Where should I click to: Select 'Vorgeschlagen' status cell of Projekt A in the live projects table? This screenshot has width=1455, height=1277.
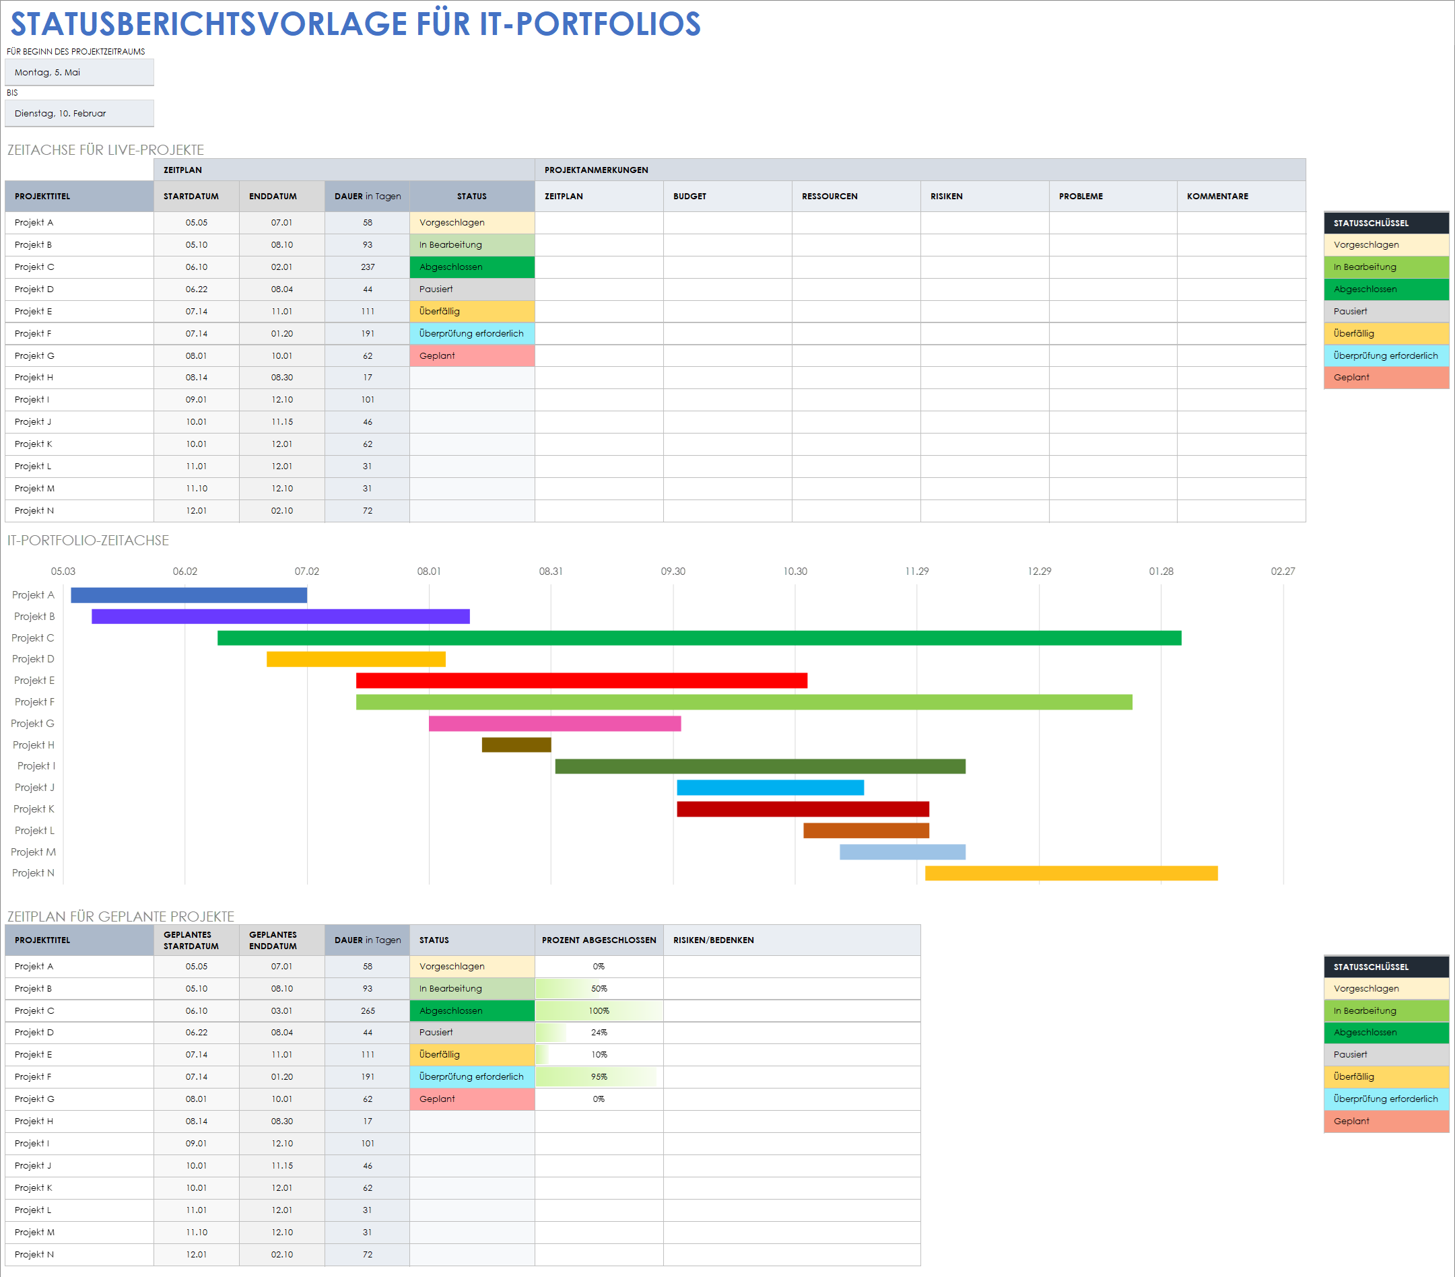pos(472,223)
